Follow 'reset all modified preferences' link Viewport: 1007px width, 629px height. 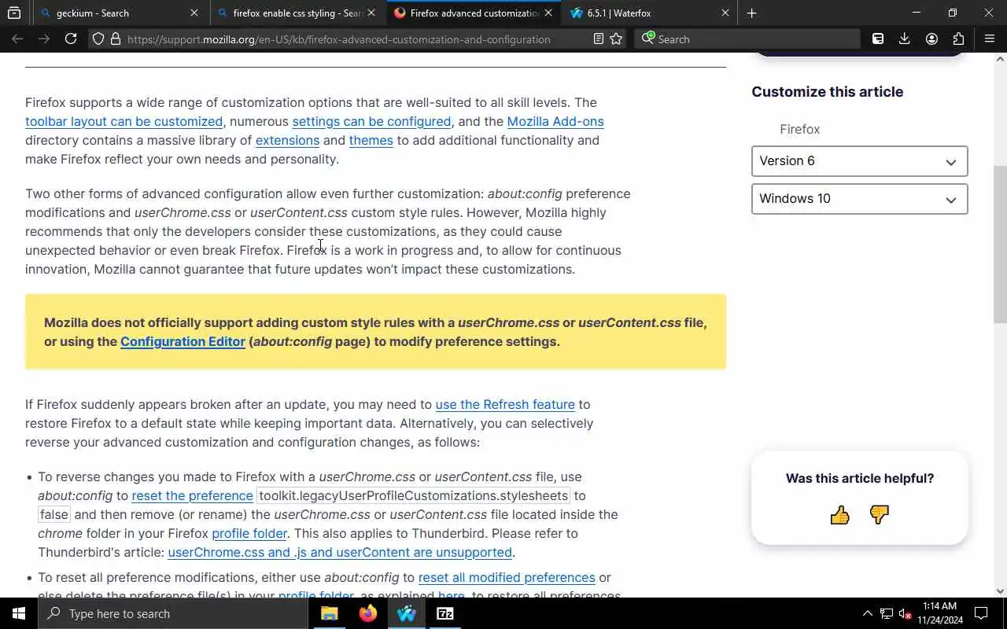pos(507,577)
